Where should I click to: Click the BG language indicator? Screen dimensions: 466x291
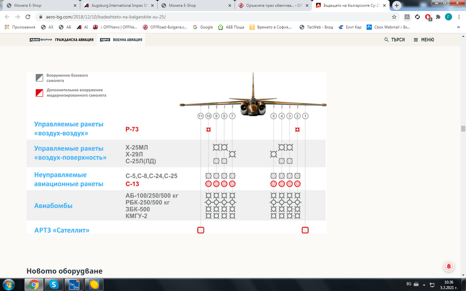click(x=409, y=284)
